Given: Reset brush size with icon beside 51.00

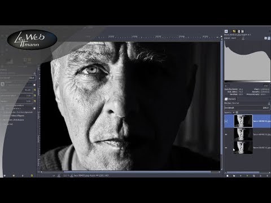Looking at the screenshot, I should [34, 90].
